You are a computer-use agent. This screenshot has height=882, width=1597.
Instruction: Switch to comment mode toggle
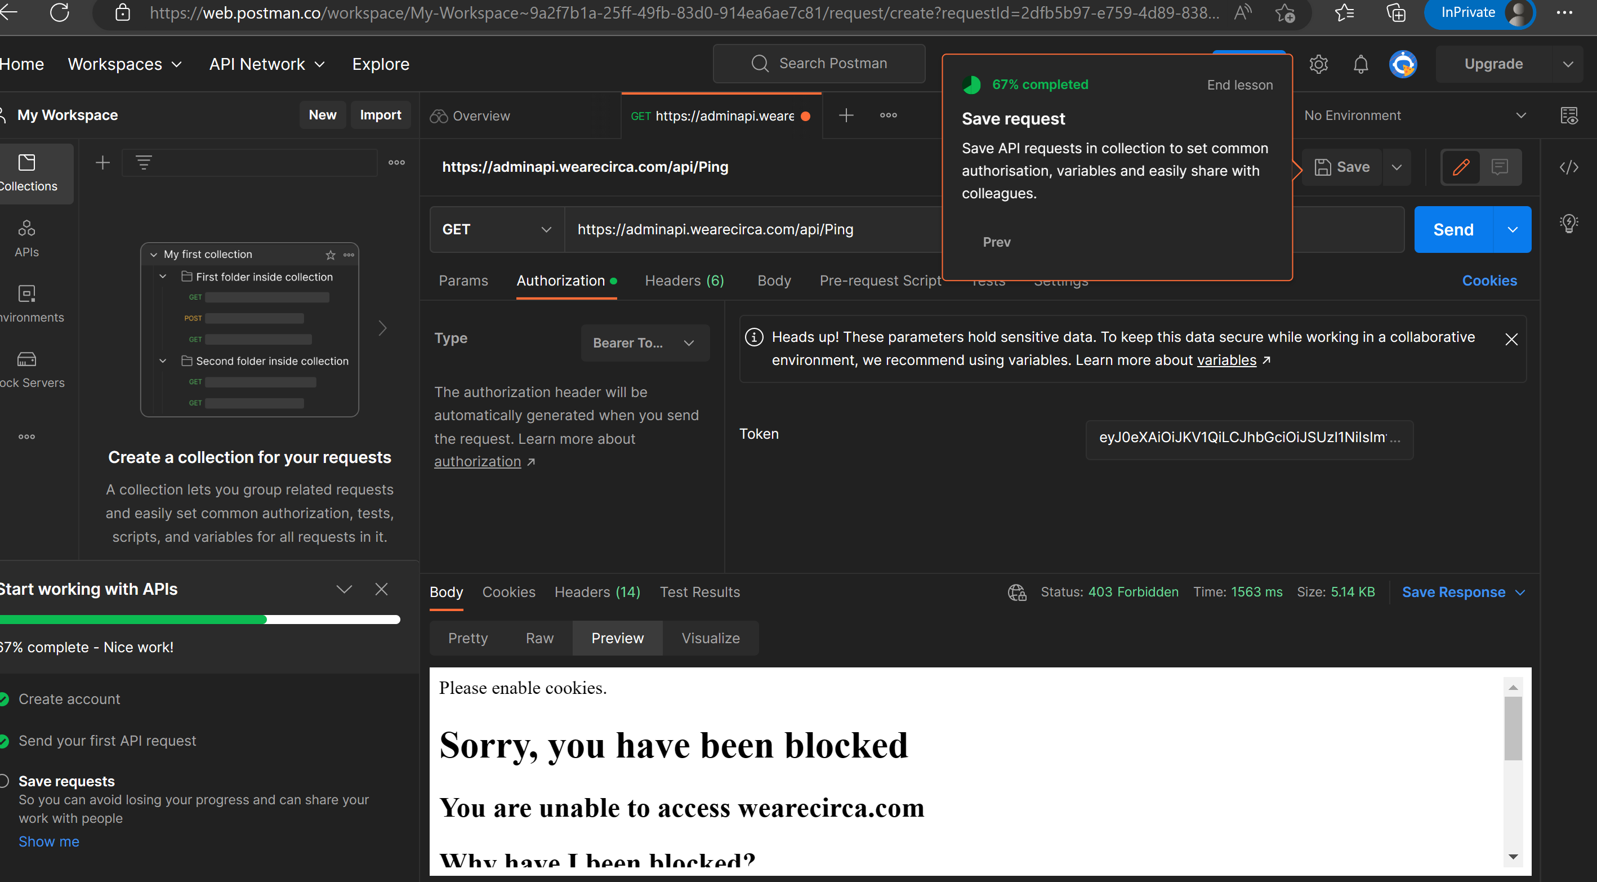tap(1499, 167)
